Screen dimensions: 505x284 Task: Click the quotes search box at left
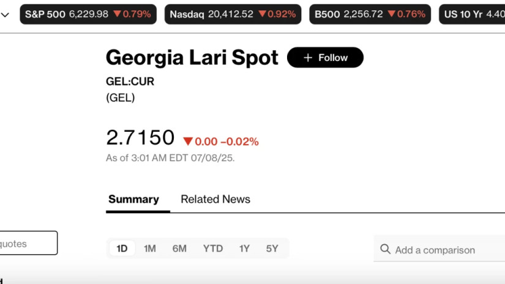(x=28, y=243)
